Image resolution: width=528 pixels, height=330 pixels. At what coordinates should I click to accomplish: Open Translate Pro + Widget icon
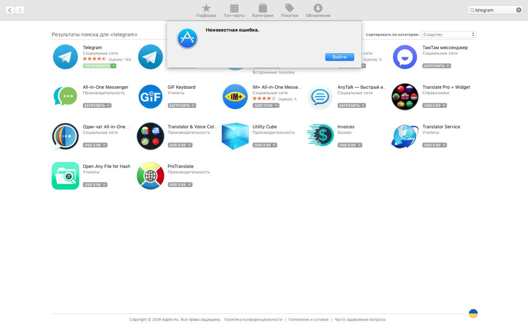point(405,97)
